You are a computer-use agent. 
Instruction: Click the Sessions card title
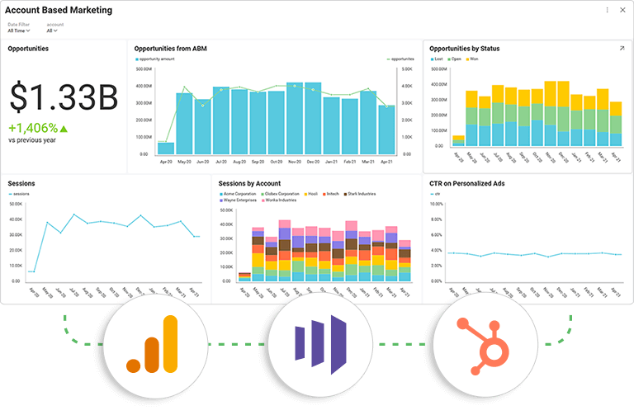click(21, 183)
